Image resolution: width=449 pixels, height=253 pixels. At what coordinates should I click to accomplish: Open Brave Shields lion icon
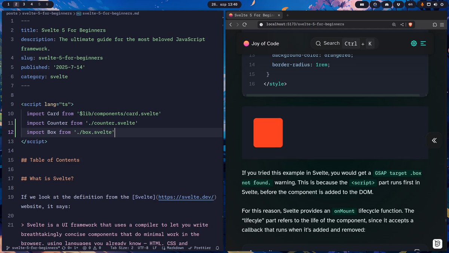tap(410, 24)
